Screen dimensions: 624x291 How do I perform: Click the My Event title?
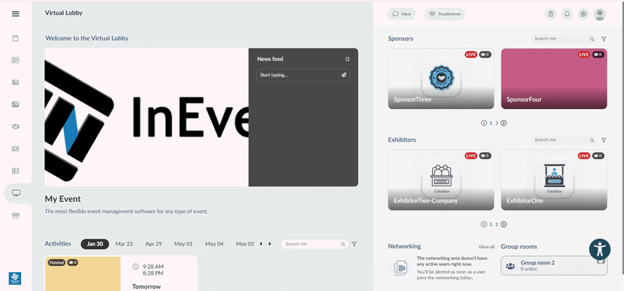click(x=63, y=199)
